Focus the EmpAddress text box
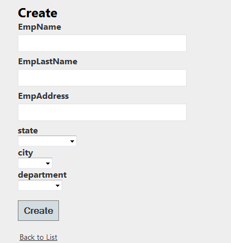 tap(102, 112)
